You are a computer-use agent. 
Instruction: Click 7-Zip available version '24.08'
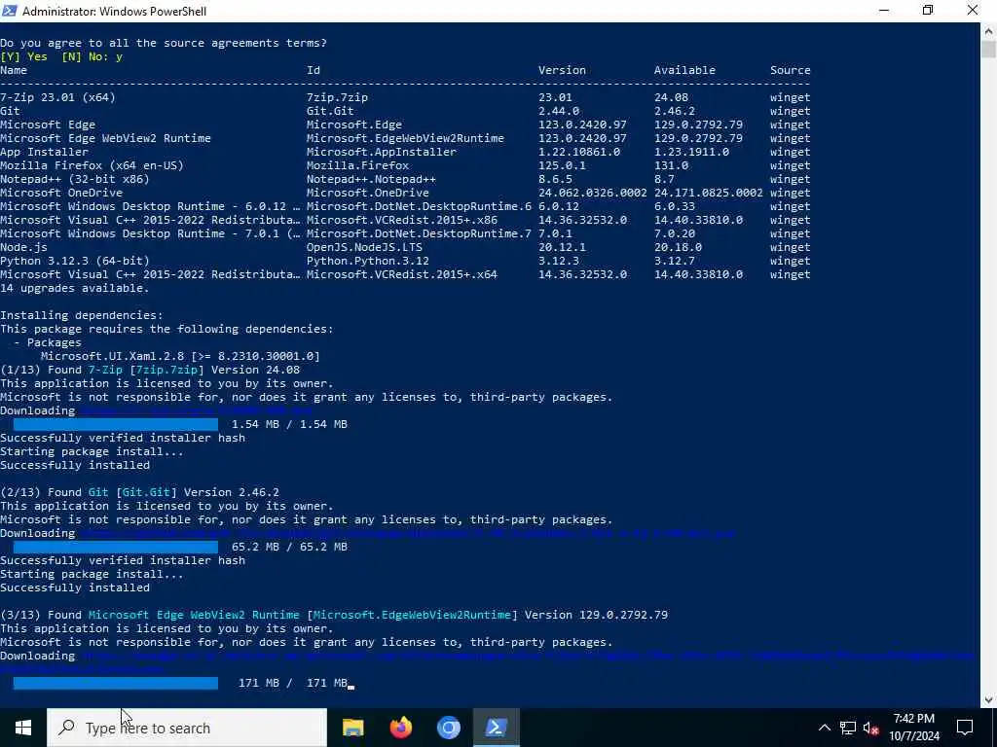click(672, 97)
